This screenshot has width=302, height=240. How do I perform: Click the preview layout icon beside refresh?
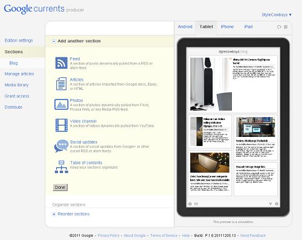(x=286, y=27)
